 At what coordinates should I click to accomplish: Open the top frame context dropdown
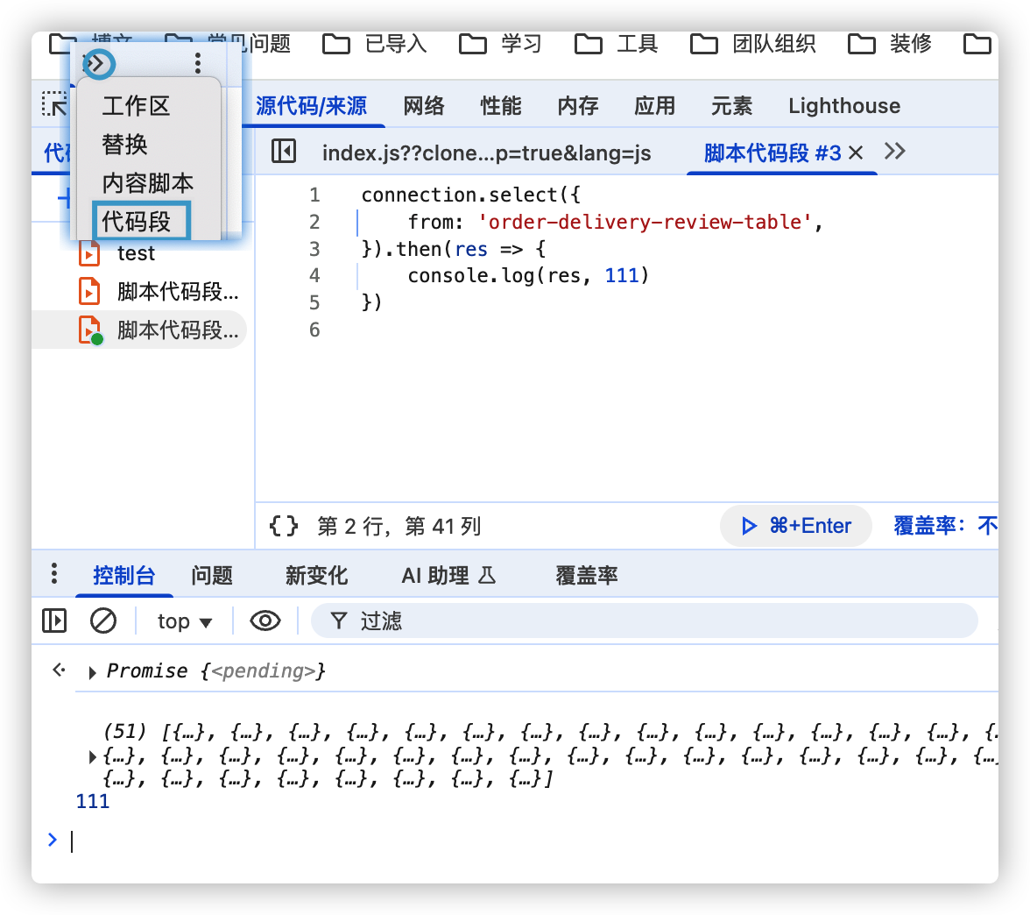point(184,621)
